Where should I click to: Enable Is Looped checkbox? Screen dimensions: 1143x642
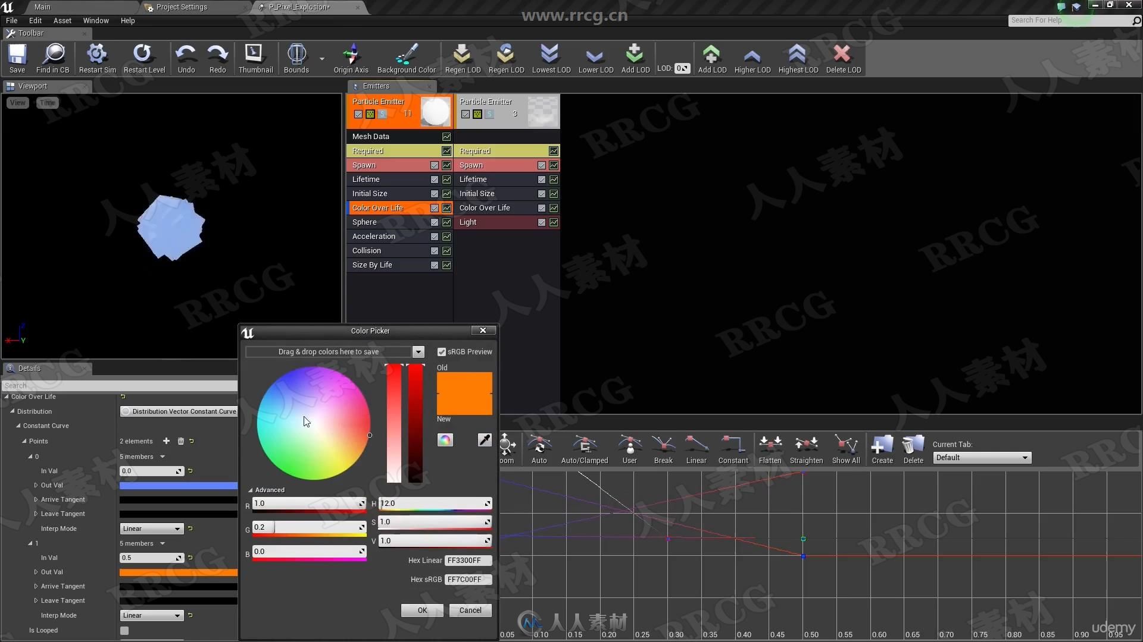[x=124, y=630]
